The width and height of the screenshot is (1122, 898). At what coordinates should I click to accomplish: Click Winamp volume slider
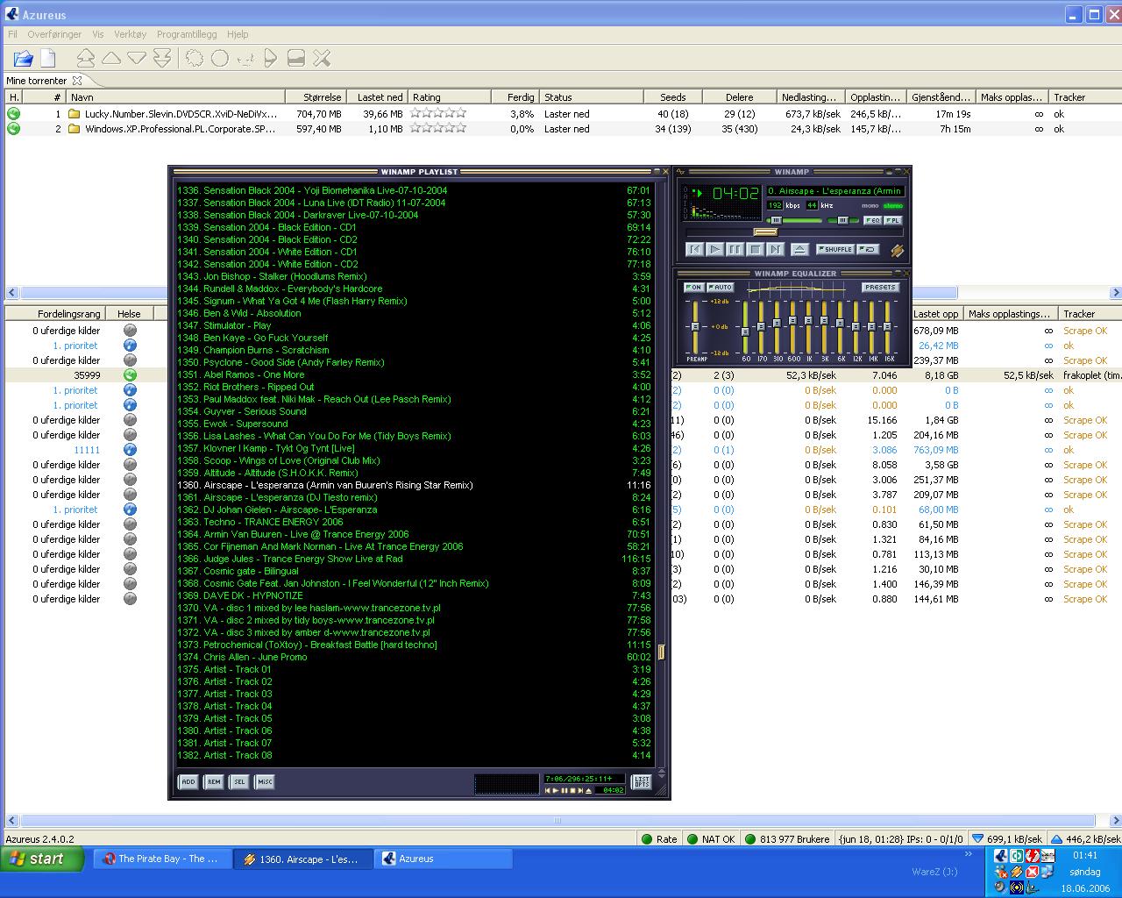coord(798,220)
